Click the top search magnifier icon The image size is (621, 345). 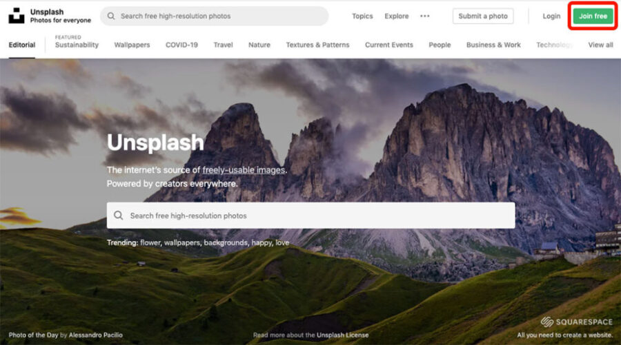tap(111, 17)
